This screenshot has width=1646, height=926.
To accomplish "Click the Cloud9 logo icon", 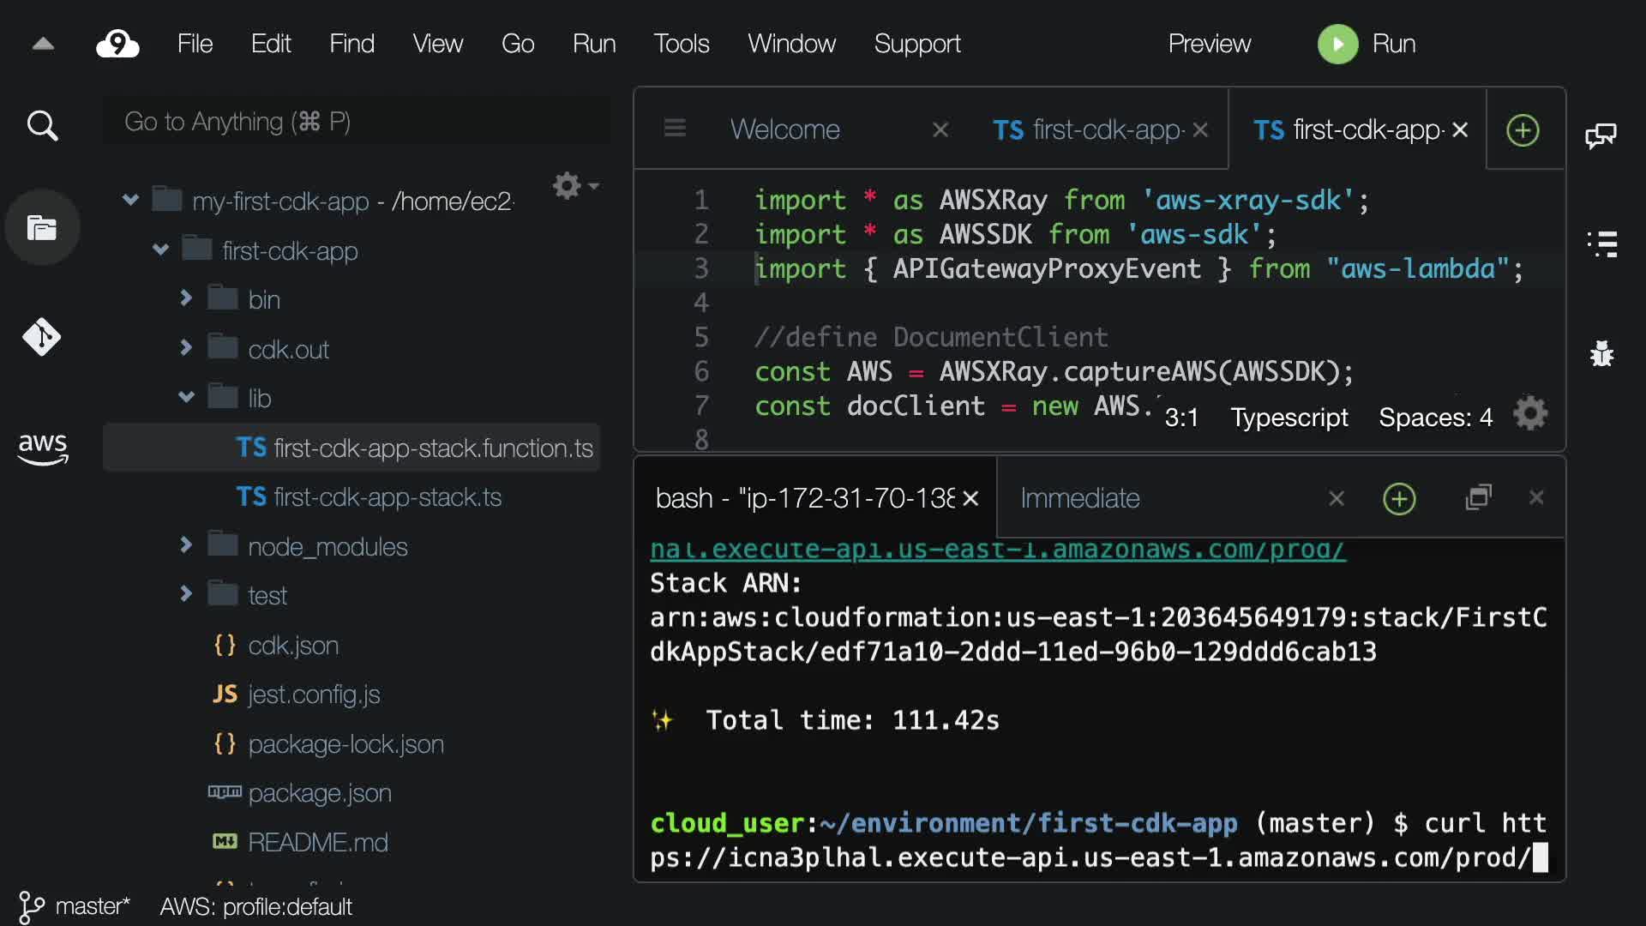I will (117, 44).
